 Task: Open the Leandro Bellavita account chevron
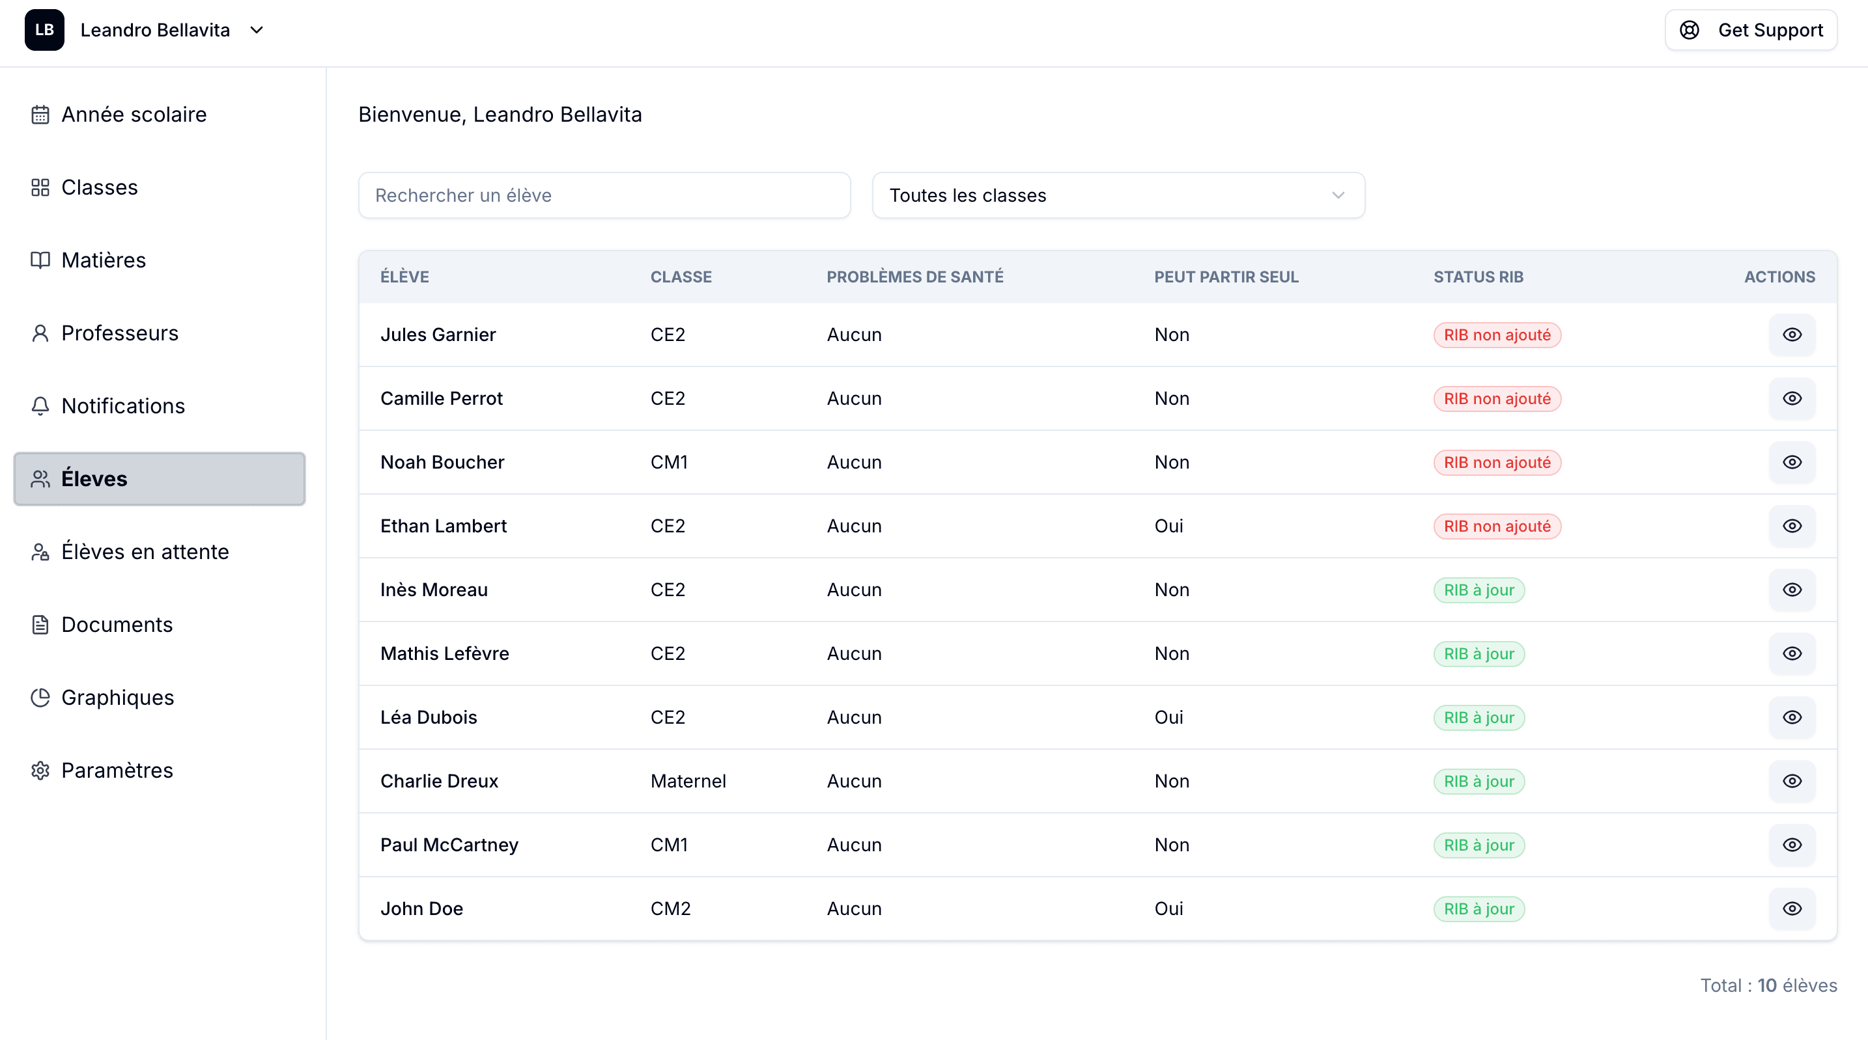(x=257, y=30)
